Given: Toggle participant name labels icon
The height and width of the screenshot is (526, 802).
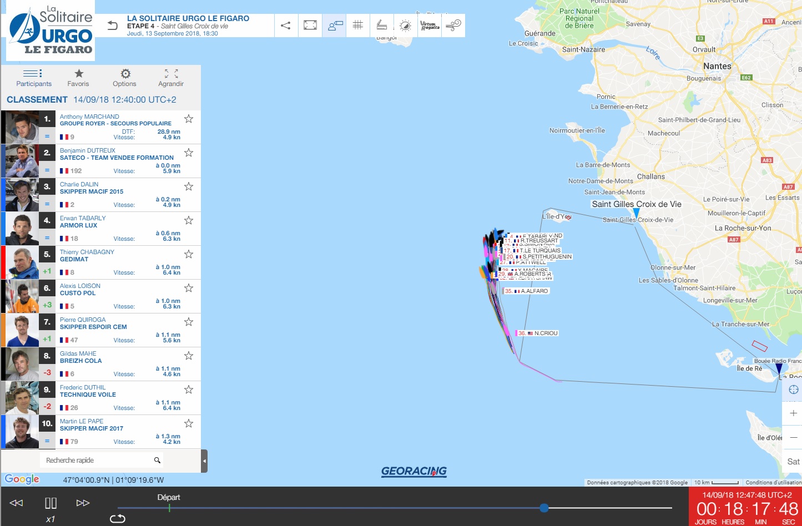Looking at the screenshot, I should [335, 26].
